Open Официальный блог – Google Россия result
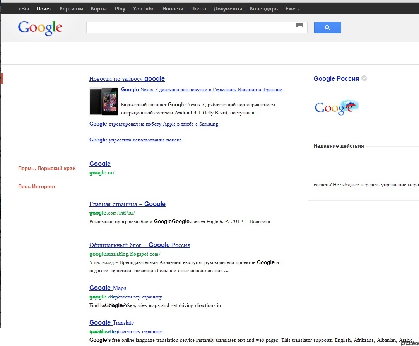The height and width of the screenshot is (346, 419). (x=139, y=245)
